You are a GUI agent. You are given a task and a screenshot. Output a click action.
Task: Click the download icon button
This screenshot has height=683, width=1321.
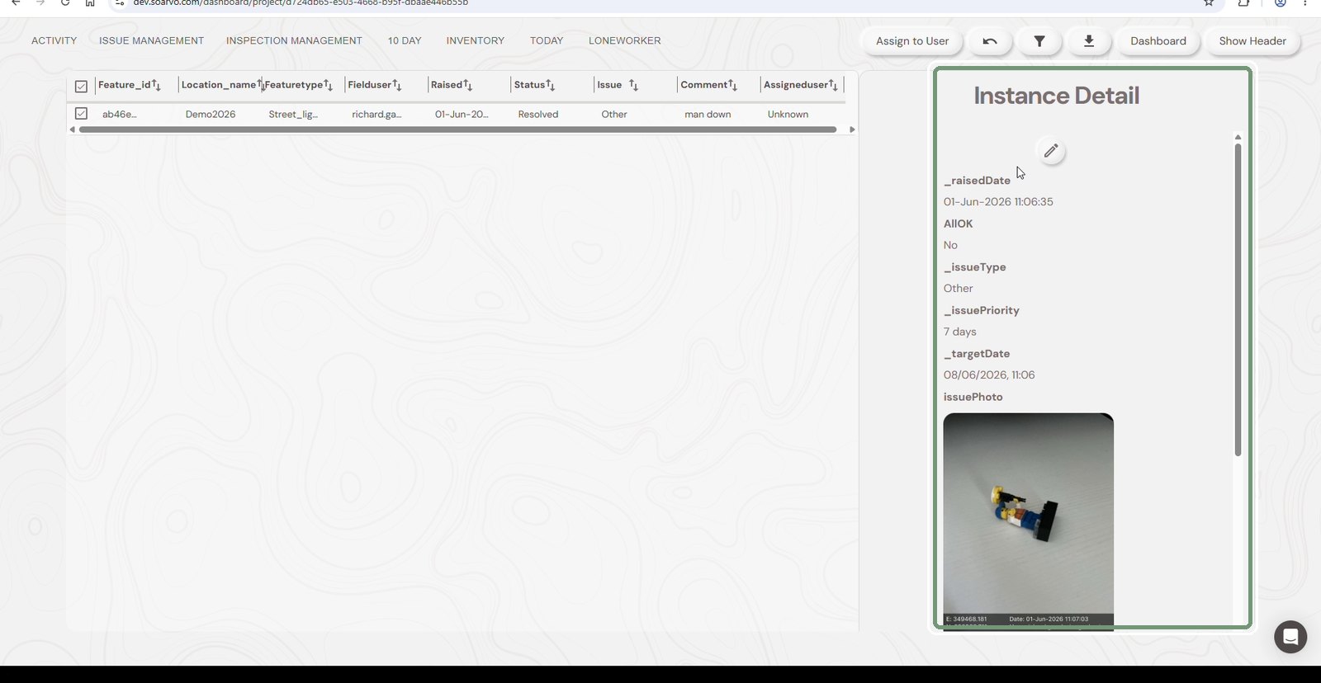(1089, 41)
